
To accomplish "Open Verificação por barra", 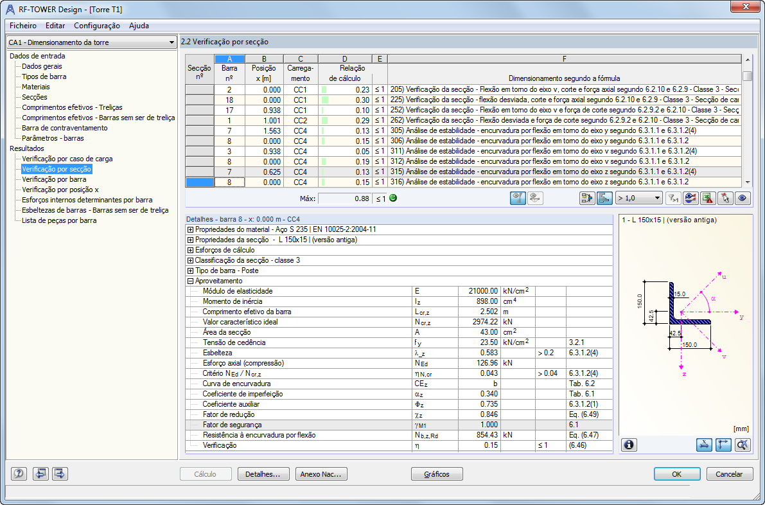I will pyautogui.click(x=54, y=179).
